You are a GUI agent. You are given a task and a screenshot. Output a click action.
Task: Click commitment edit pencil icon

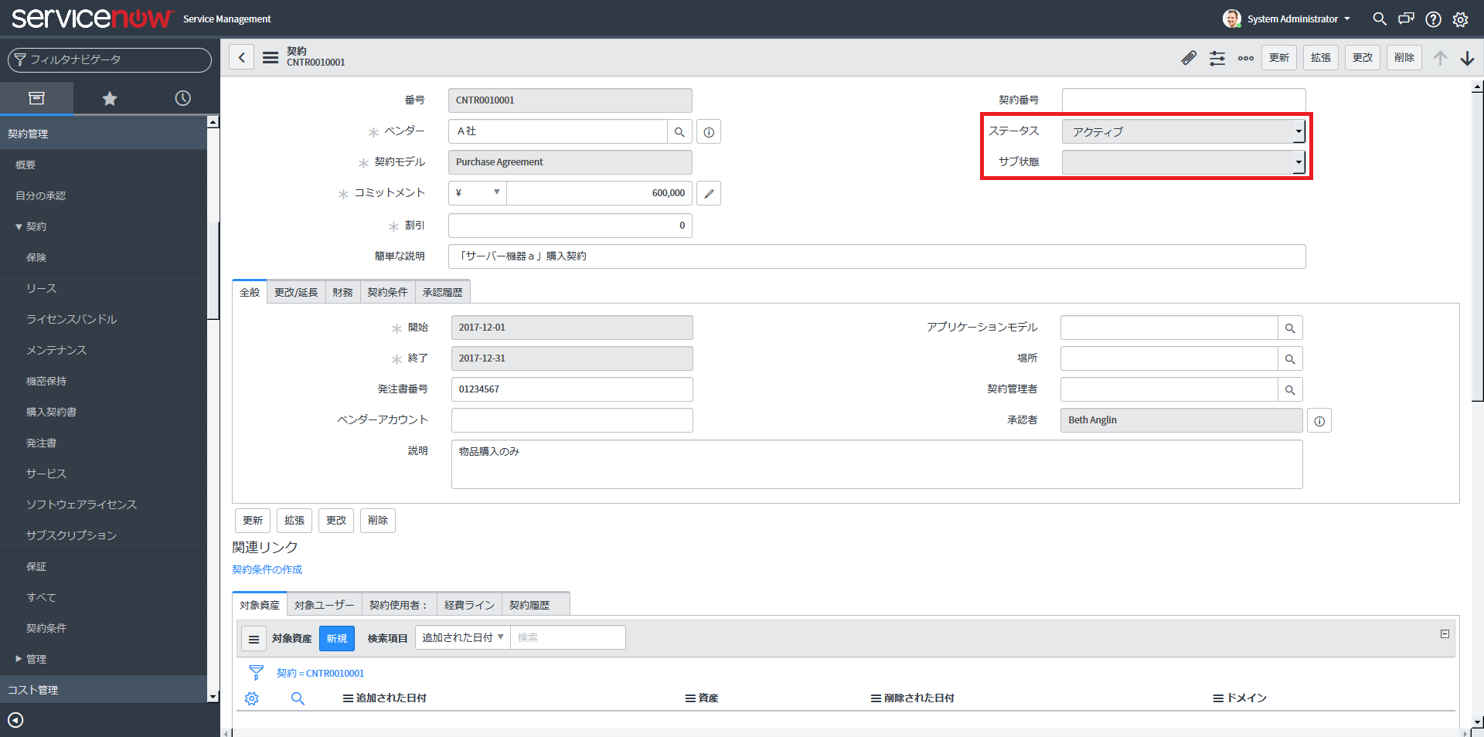[709, 193]
